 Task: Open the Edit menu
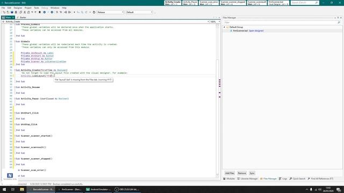click(9, 8)
